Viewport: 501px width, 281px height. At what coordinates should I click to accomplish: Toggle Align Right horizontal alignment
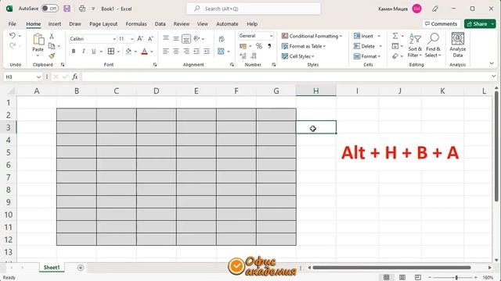(186, 52)
